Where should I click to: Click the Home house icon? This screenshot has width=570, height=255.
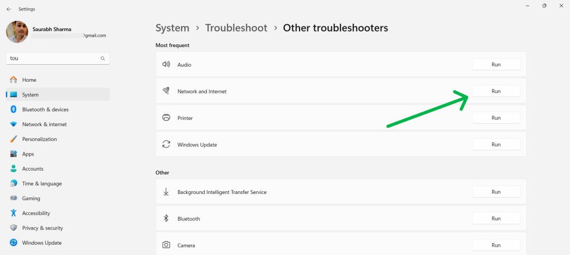pos(13,80)
